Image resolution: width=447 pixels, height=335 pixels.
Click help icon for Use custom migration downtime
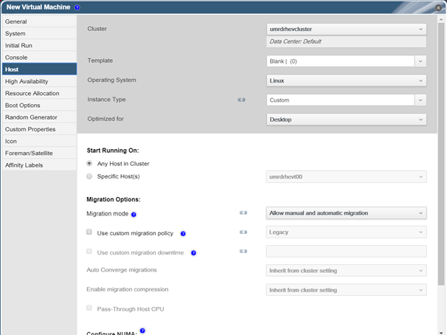pos(193,253)
